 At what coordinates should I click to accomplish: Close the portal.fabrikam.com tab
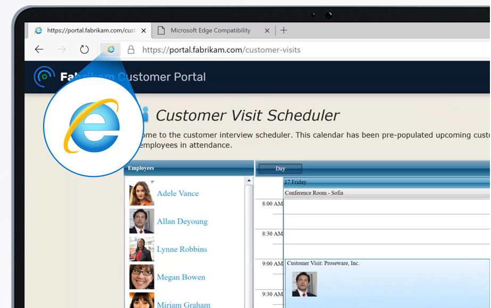pos(143,31)
